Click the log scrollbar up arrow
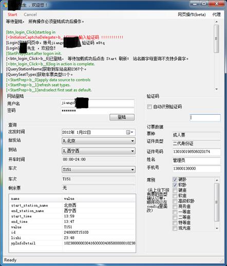Viewport: 227px width, 266px height. pyautogui.click(x=217, y=22)
